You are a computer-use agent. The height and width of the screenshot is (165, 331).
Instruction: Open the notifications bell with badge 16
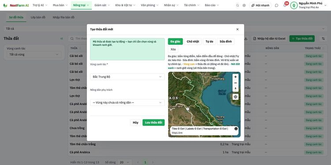[x=285, y=5]
